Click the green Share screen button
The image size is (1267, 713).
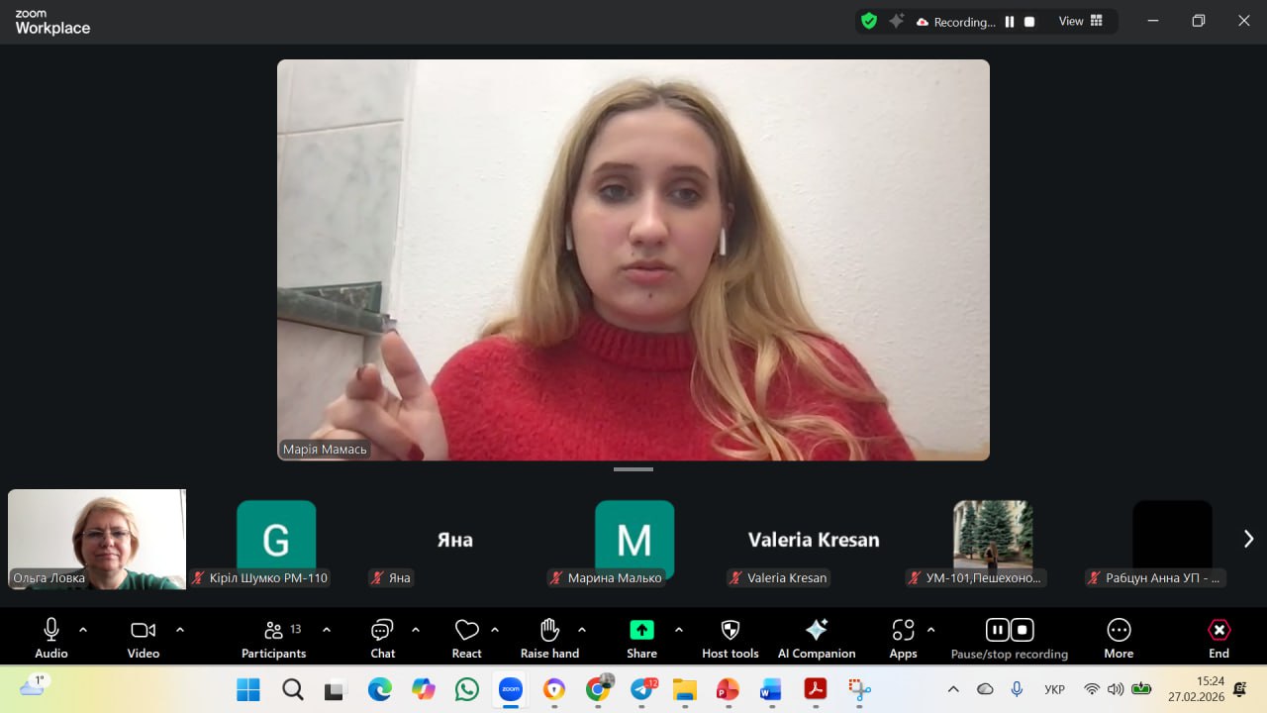coord(641,631)
